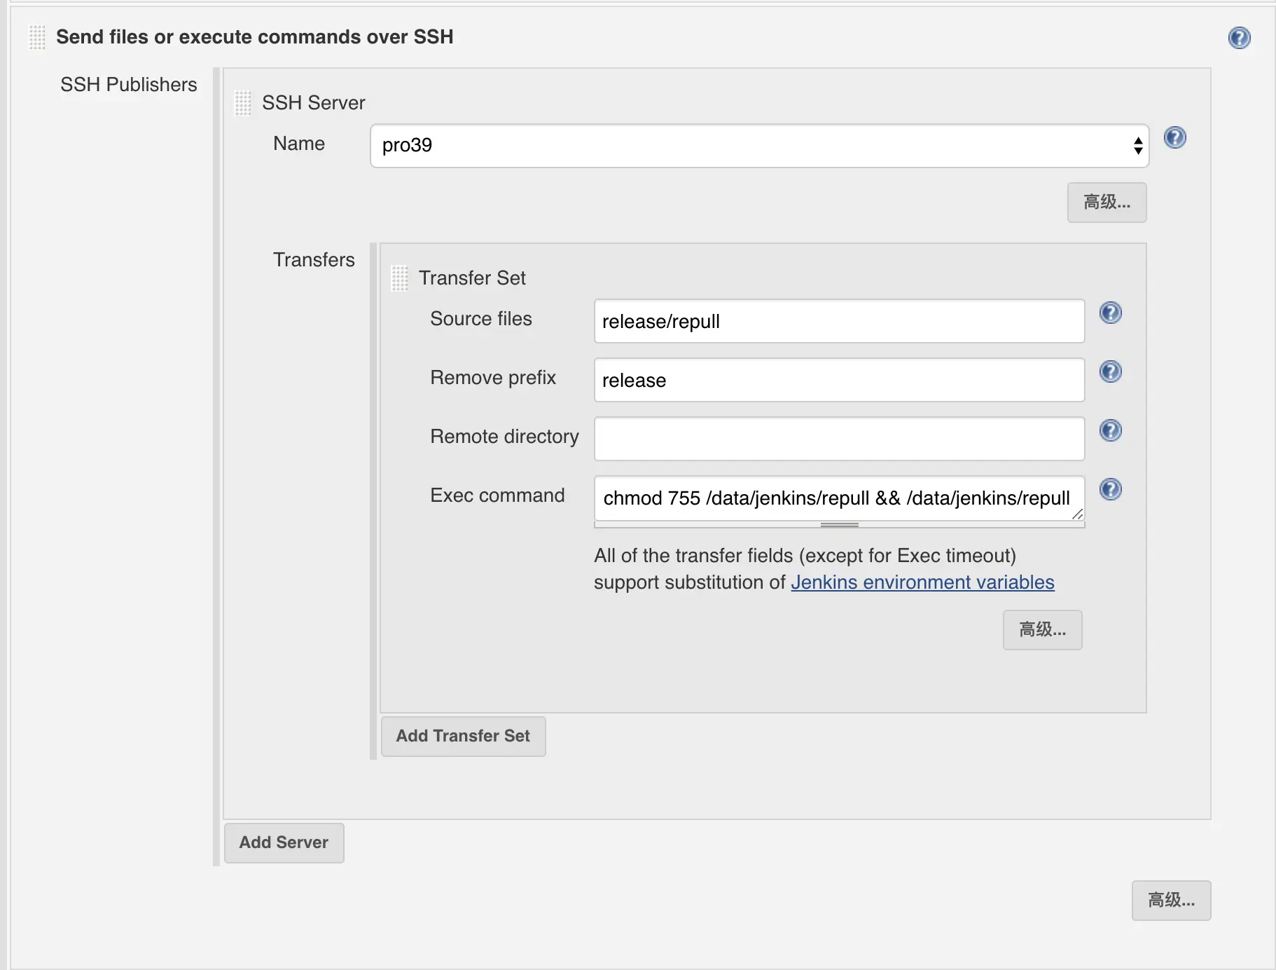Viewport: 1276px width, 970px height.
Task: Open Jenkins environment variables link
Action: 922,582
